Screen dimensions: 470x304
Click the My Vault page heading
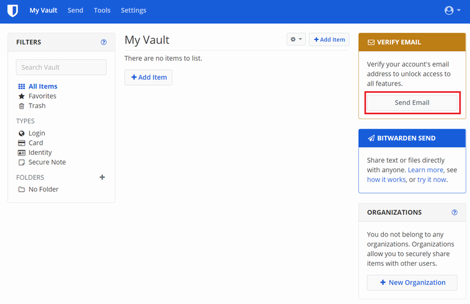(x=147, y=40)
